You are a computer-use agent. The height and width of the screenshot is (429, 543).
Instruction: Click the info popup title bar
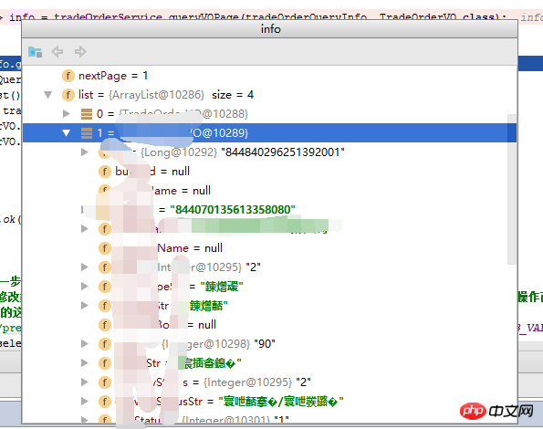270,29
